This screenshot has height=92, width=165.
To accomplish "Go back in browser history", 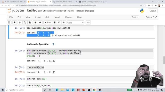I will tap(2, 6).
